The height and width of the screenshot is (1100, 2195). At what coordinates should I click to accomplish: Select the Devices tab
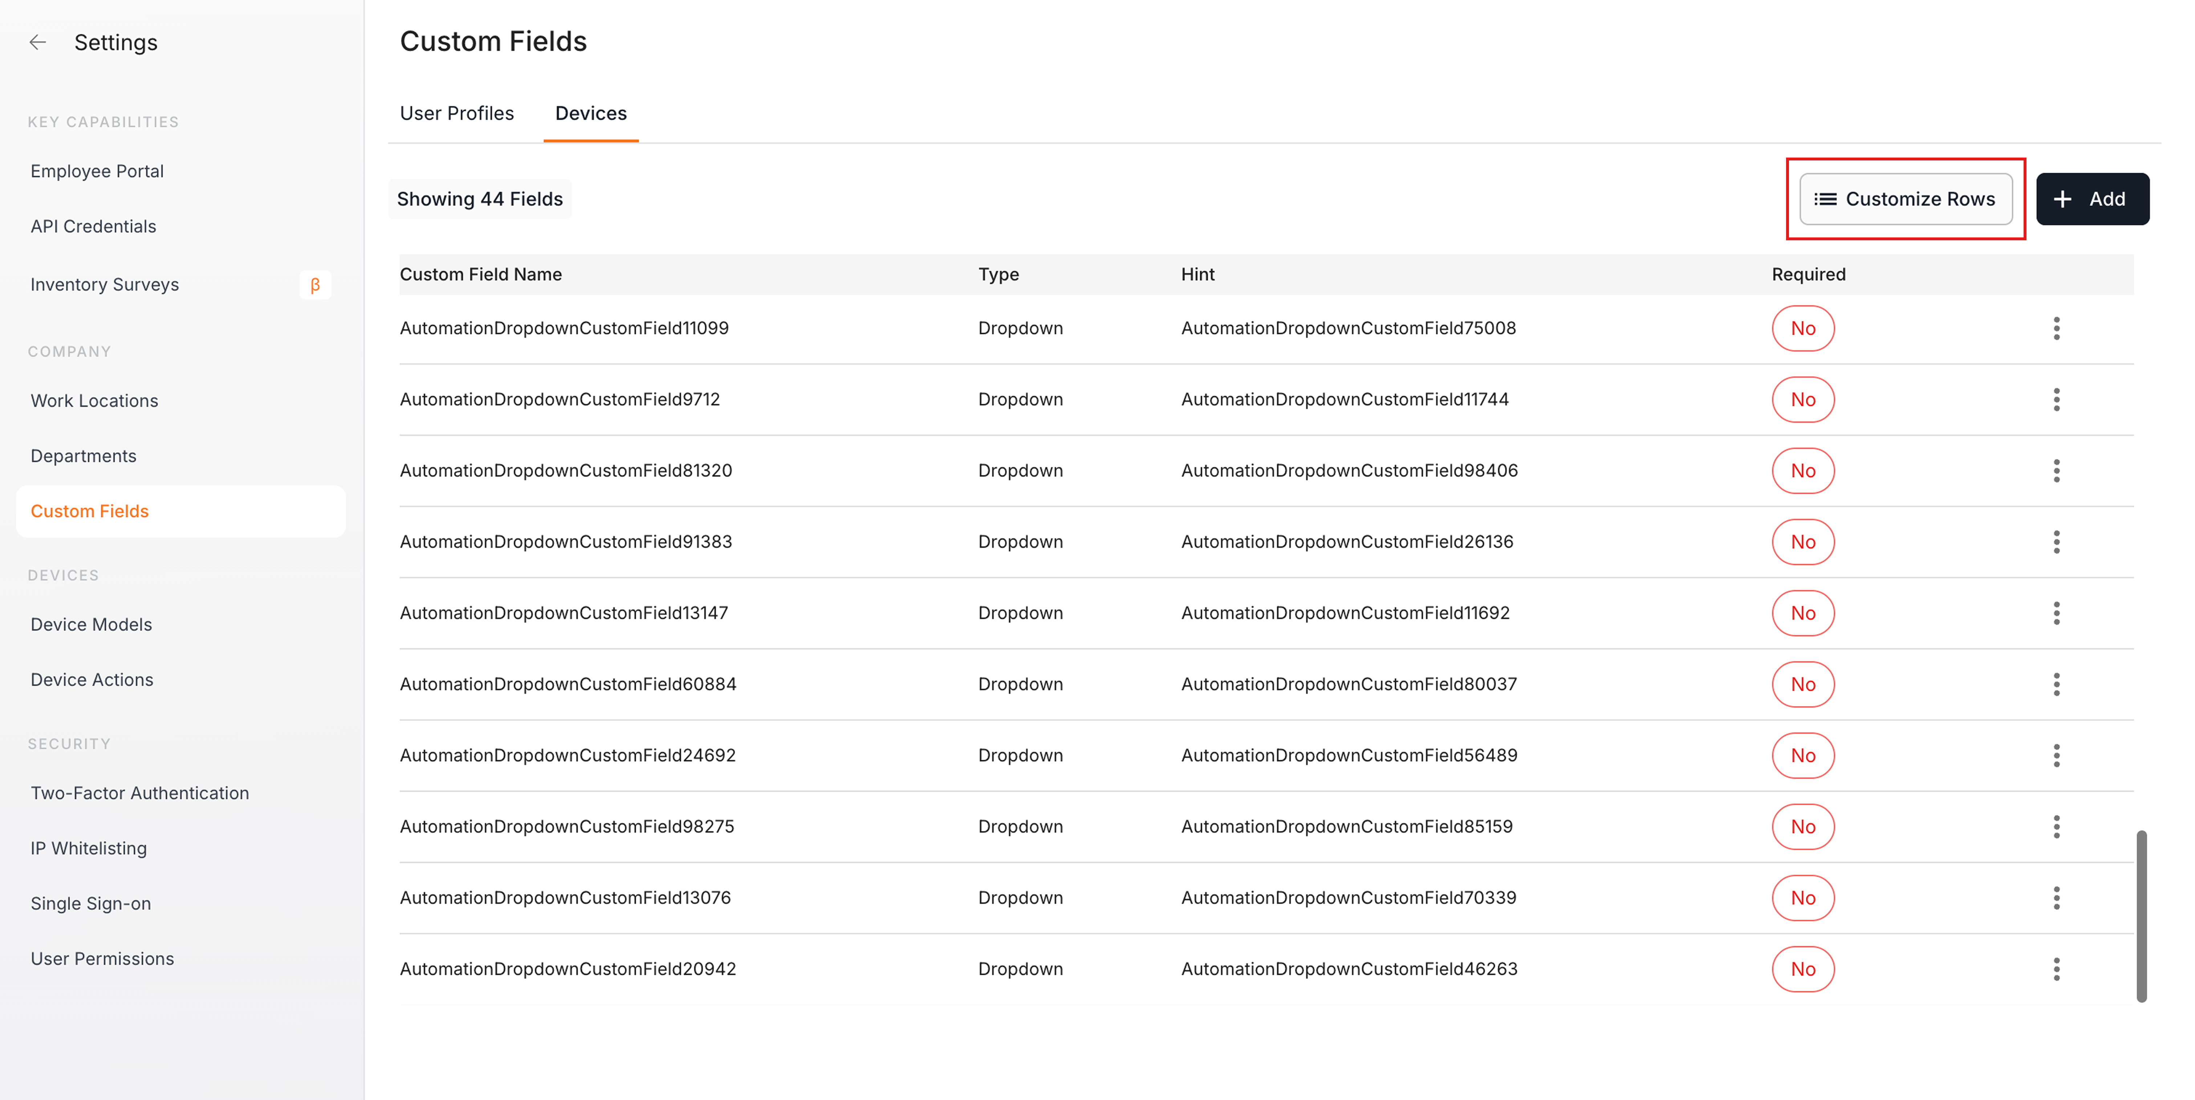[x=591, y=113]
